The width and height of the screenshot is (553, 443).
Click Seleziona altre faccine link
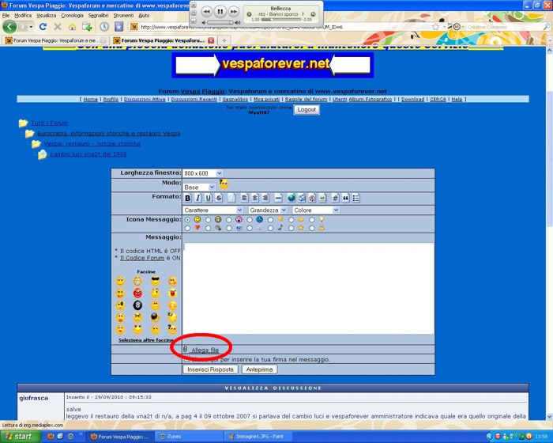point(145,340)
